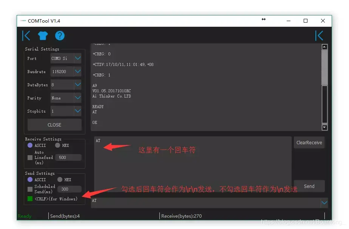Click the Help question mark icon
Screen dimensions: 349x229
59,35
